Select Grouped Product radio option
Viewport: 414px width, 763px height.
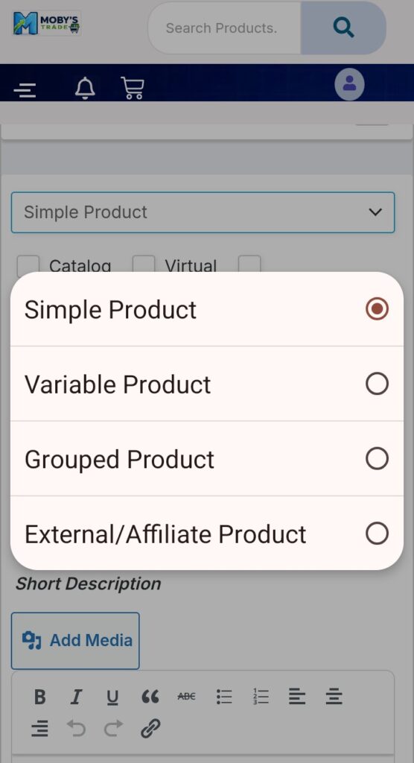pyautogui.click(x=207, y=459)
